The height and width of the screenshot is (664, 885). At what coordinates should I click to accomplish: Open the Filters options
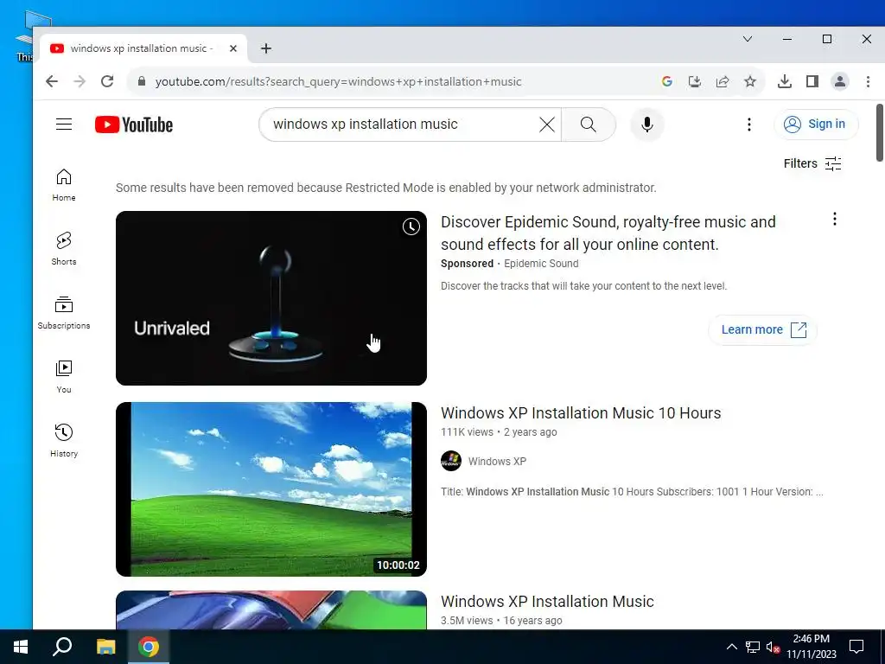812,163
